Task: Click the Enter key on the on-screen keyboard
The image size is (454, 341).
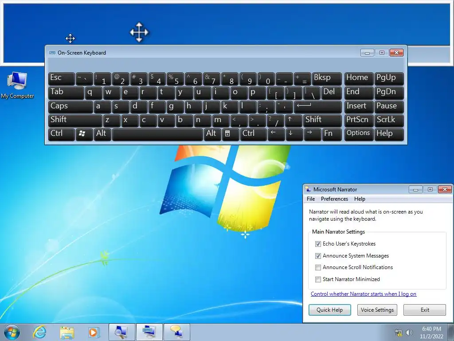Action: tap(317, 107)
